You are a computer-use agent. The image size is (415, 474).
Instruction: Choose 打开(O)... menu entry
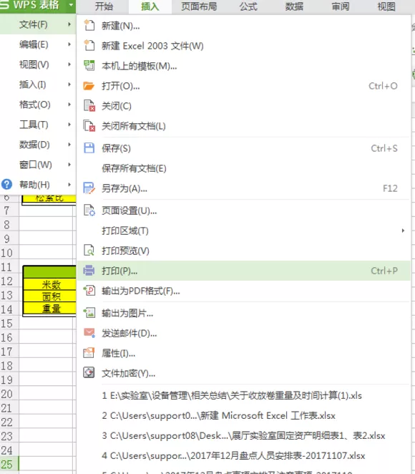(244, 86)
